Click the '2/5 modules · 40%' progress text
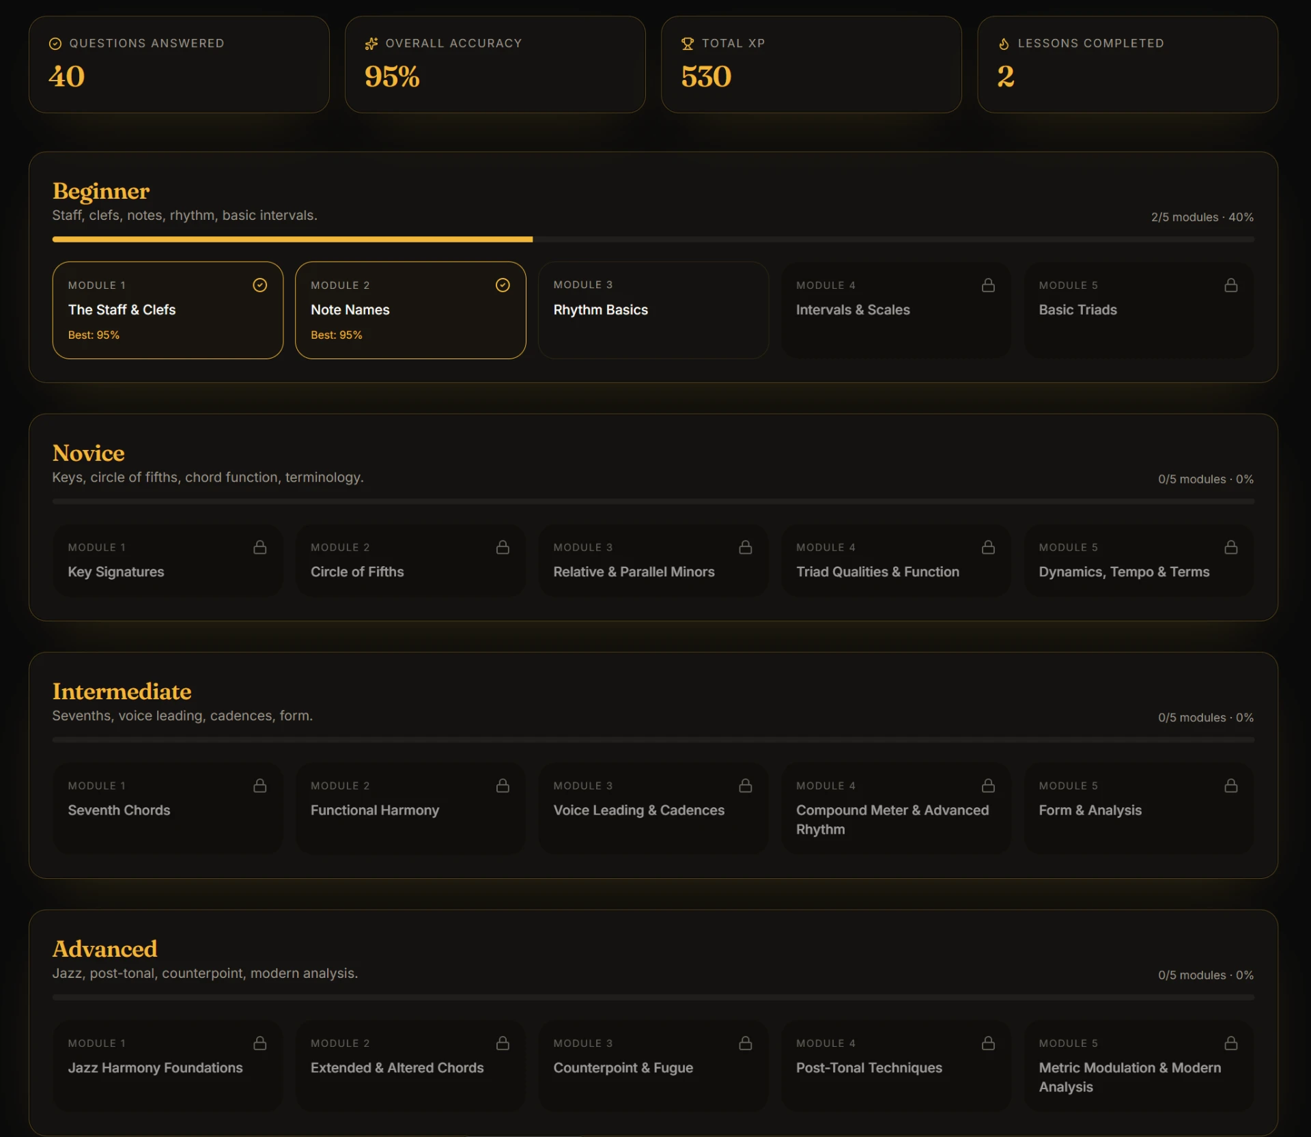Viewport: 1311px width, 1137px height. pos(1202,217)
